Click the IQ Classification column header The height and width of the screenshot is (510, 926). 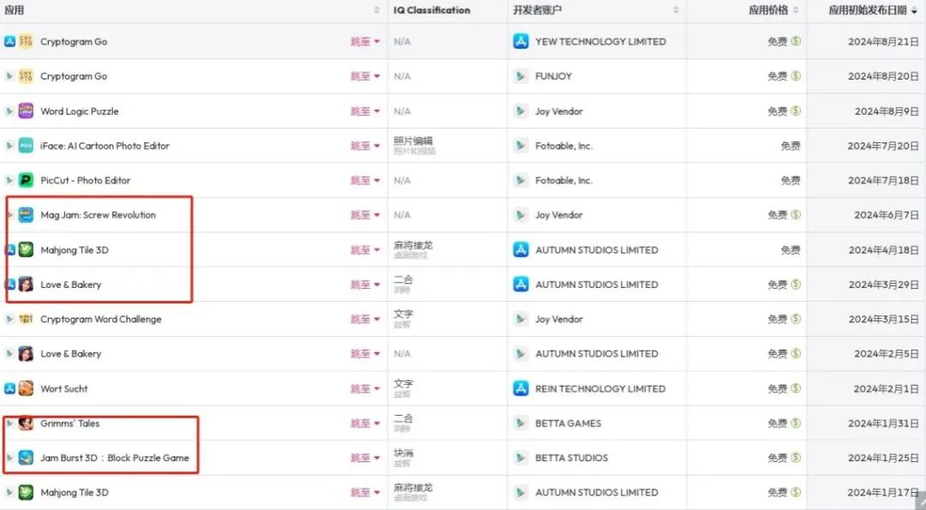[x=431, y=10]
